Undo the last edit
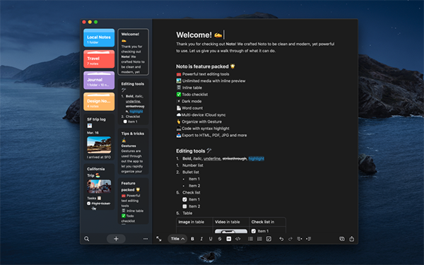The width and height of the screenshot is (424, 265). coord(281,239)
